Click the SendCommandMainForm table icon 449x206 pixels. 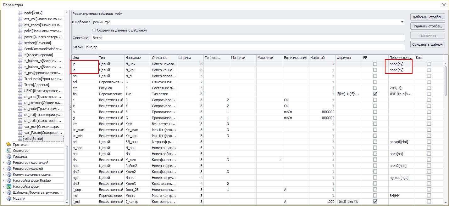[20, 49]
